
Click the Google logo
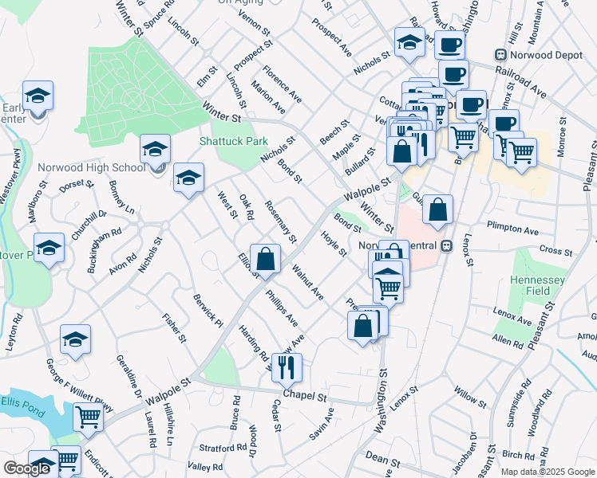26,468
